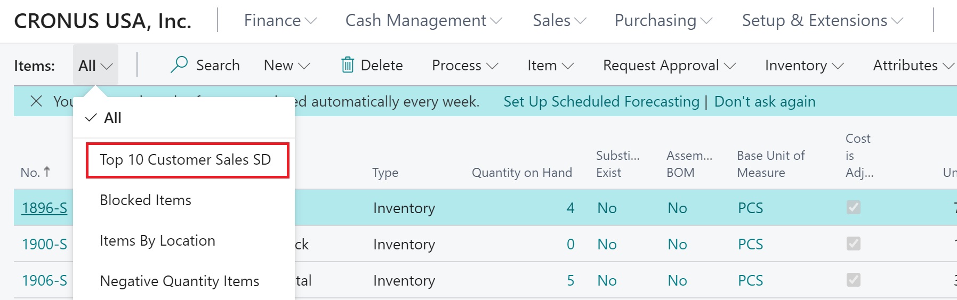Click the Don't ask again link

[x=765, y=101]
